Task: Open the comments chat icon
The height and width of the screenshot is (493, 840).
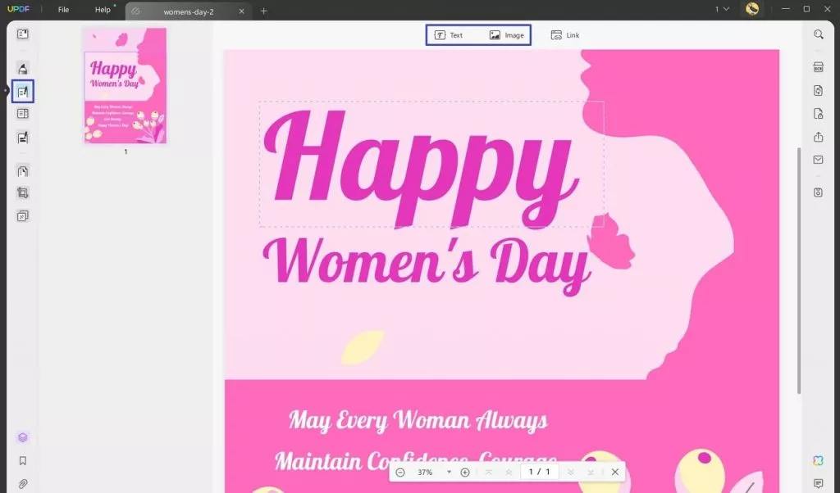Action: click(818, 483)
